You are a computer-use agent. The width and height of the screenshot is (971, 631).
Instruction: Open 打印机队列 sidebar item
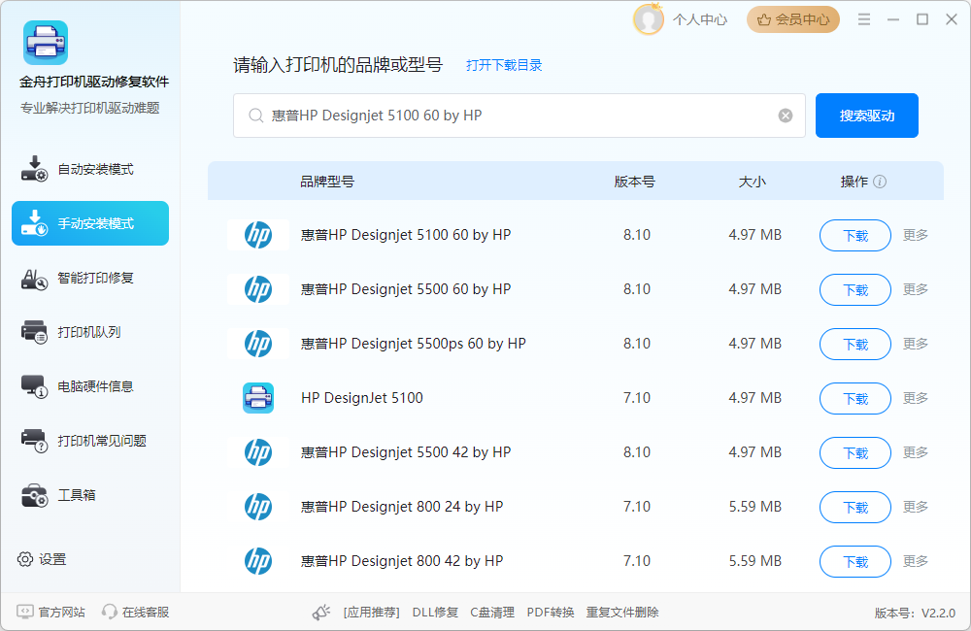coord(90,332)
